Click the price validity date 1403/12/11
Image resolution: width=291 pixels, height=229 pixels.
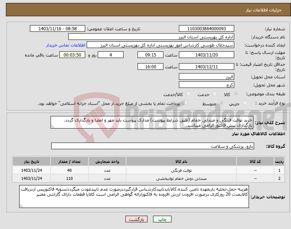coord(207,66)
